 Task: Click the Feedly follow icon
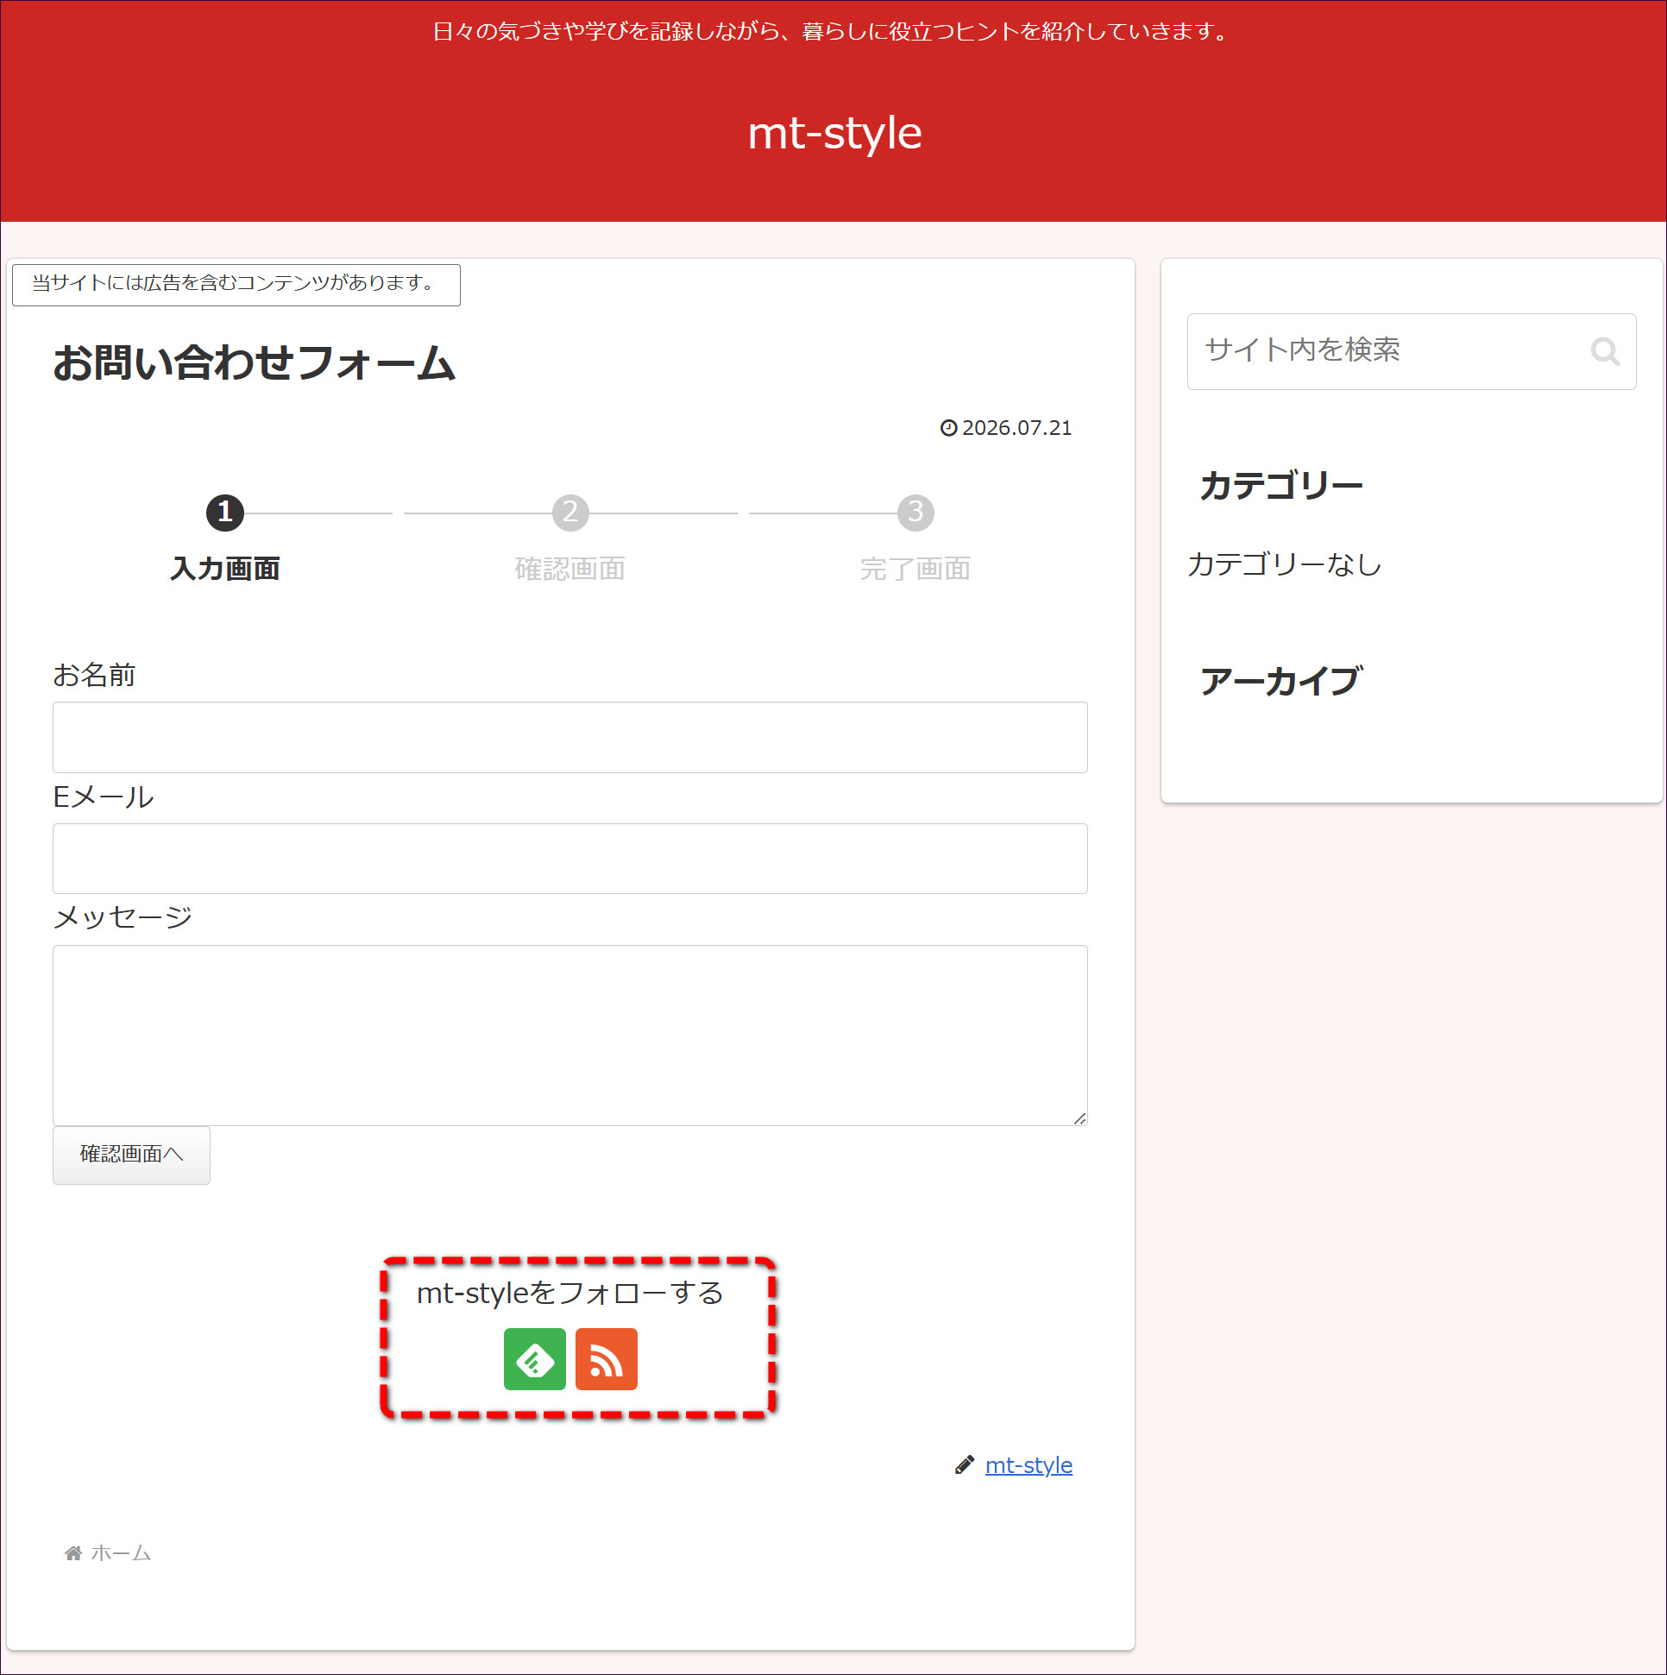(x=535, y=1358)
